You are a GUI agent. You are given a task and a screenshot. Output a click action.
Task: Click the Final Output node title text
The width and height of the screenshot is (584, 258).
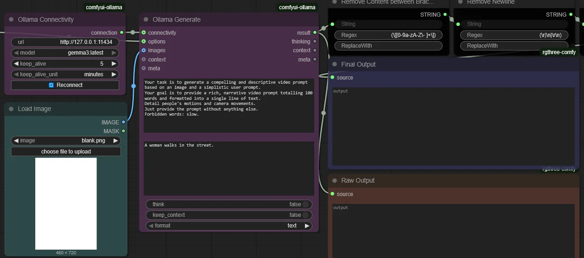coord(358,64)
